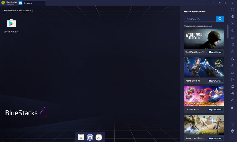237x142 pixels.
Task: Collapse the right sidebar with double chevron
Action: coord(233,3)
